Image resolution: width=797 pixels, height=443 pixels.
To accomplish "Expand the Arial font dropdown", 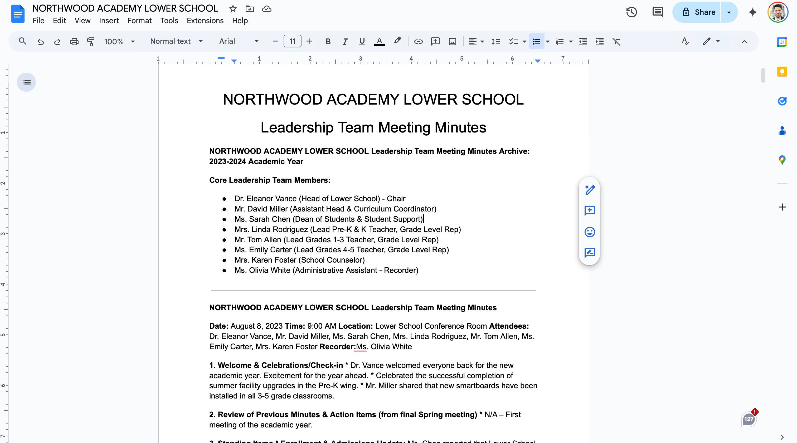I will (x=239, y=41).
